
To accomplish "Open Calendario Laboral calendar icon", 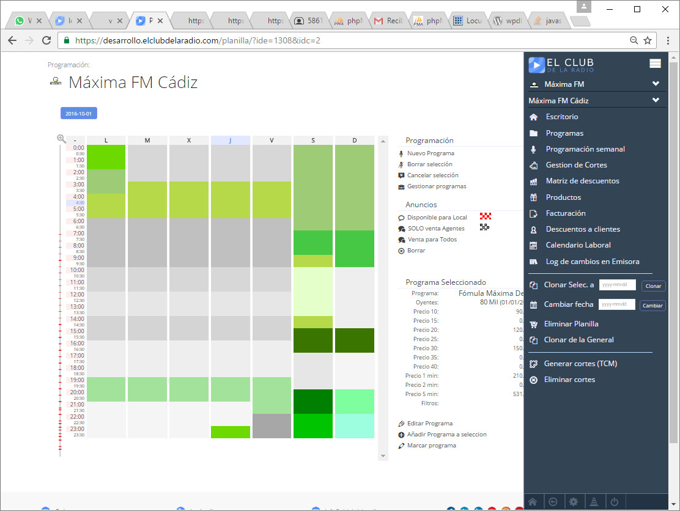I will click(533, 245).
